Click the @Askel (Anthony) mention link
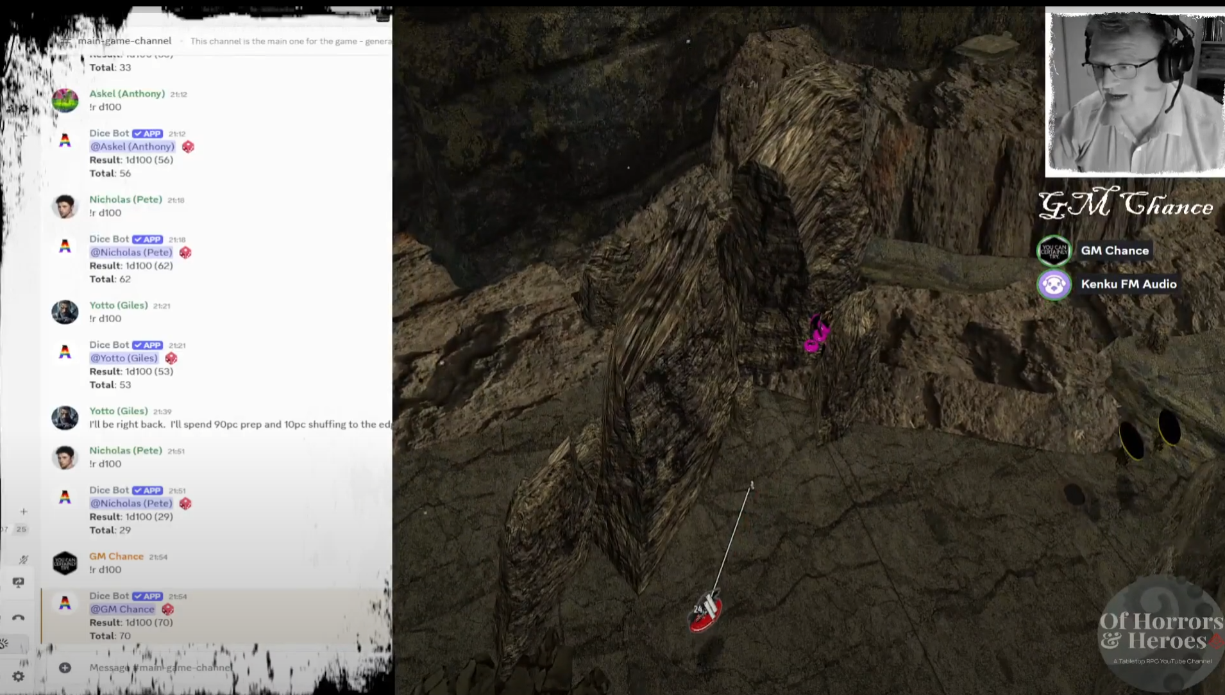The image size is (1225, 695). click(132, 147)
